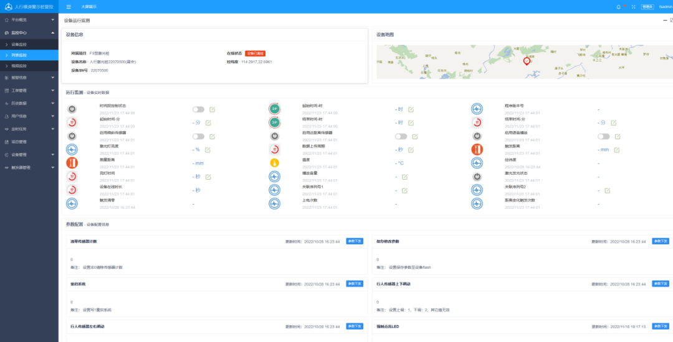
Task: Toggle the 时间段控制状态 switch
Action: tap(198, 109)
